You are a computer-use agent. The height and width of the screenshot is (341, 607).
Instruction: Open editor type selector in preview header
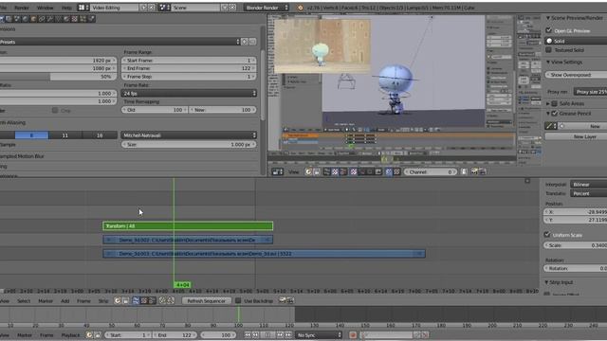coord(277,172)
